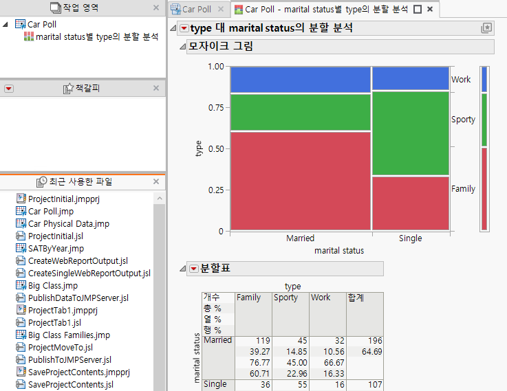Click the analysis tab's mosaic icon
Screen dimensions: 507x391
[239, 10]
